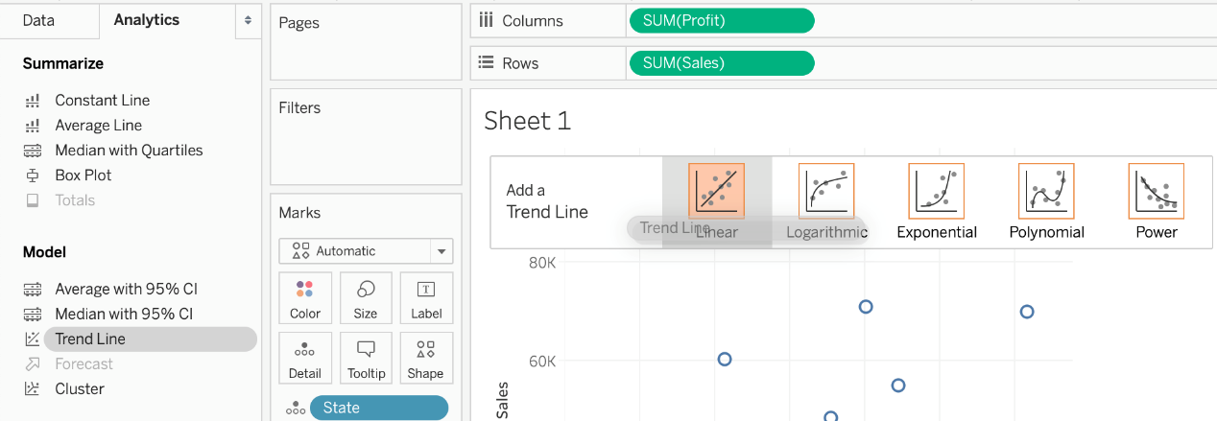Choose the Power trend line icon
This screenshot has width=1217, height=421.
coord(1156,191)
